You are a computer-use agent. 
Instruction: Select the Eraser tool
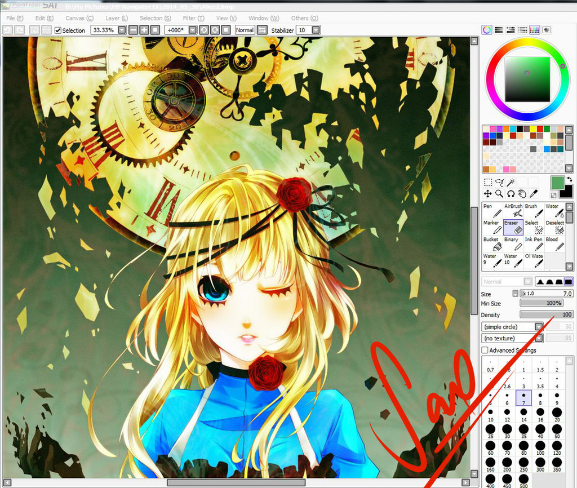point(513,227)
